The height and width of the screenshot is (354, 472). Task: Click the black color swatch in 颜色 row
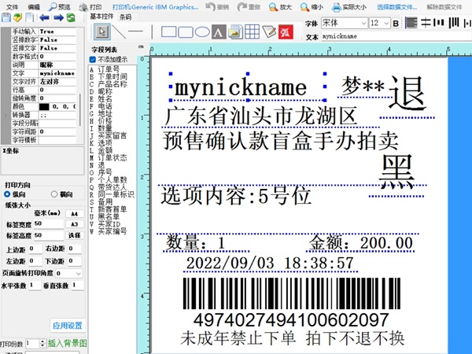[x=44, y=107]
